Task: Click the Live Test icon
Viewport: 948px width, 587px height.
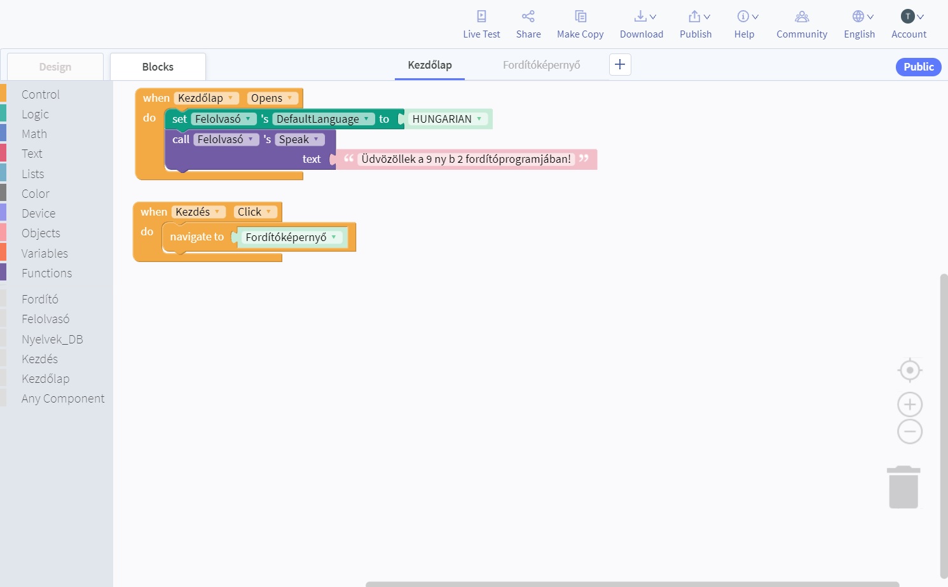Action: coord(481,17)
